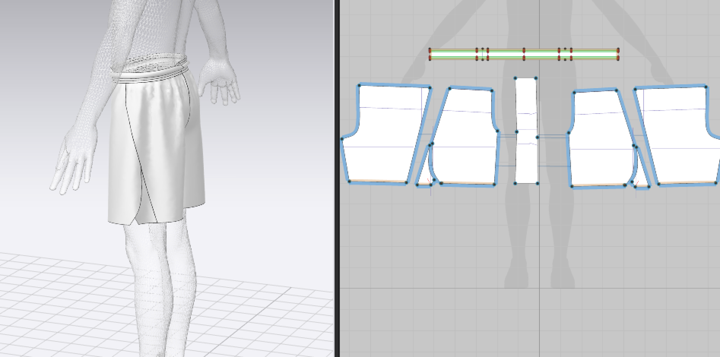The width and height of the screenshot is (720, 357).
Task: Click the avatar's near hand in 3D view
Action: (73, 160)
